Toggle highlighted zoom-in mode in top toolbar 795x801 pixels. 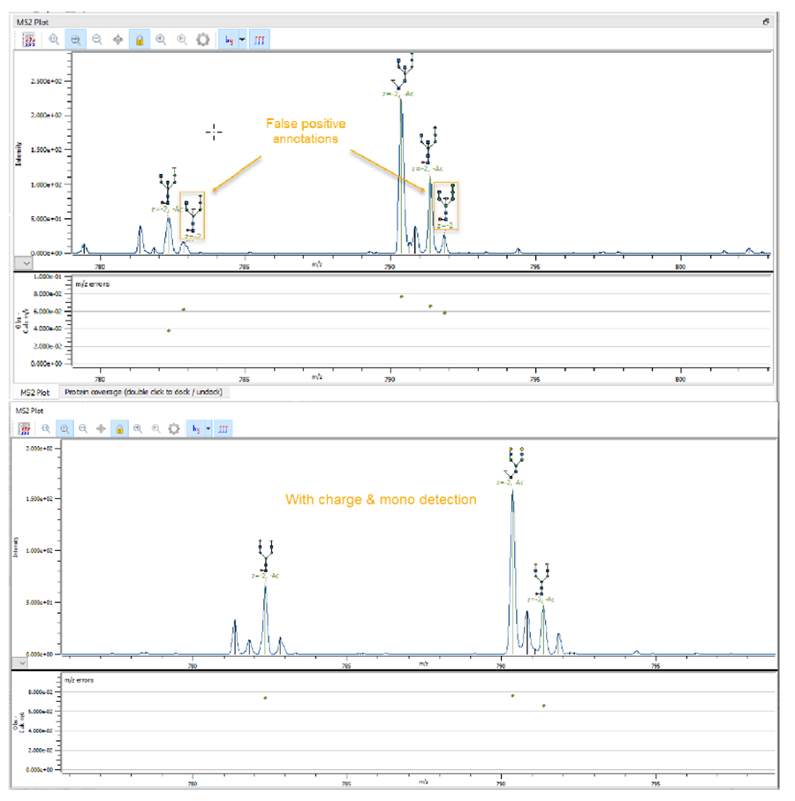75,40
